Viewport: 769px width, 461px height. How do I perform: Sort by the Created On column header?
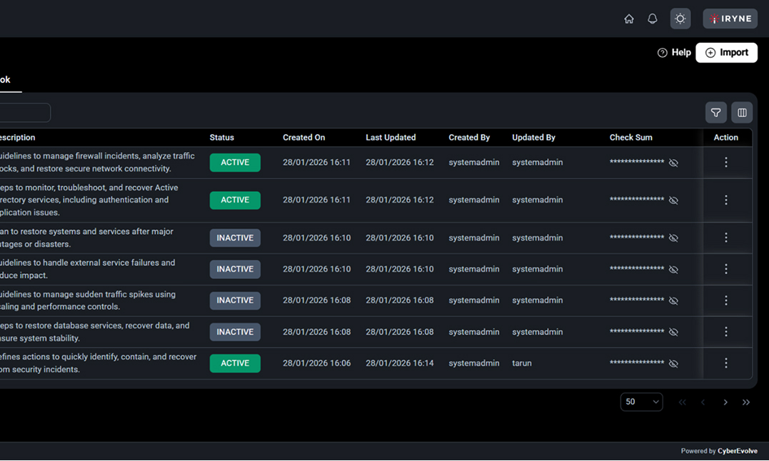pos(303,138)
